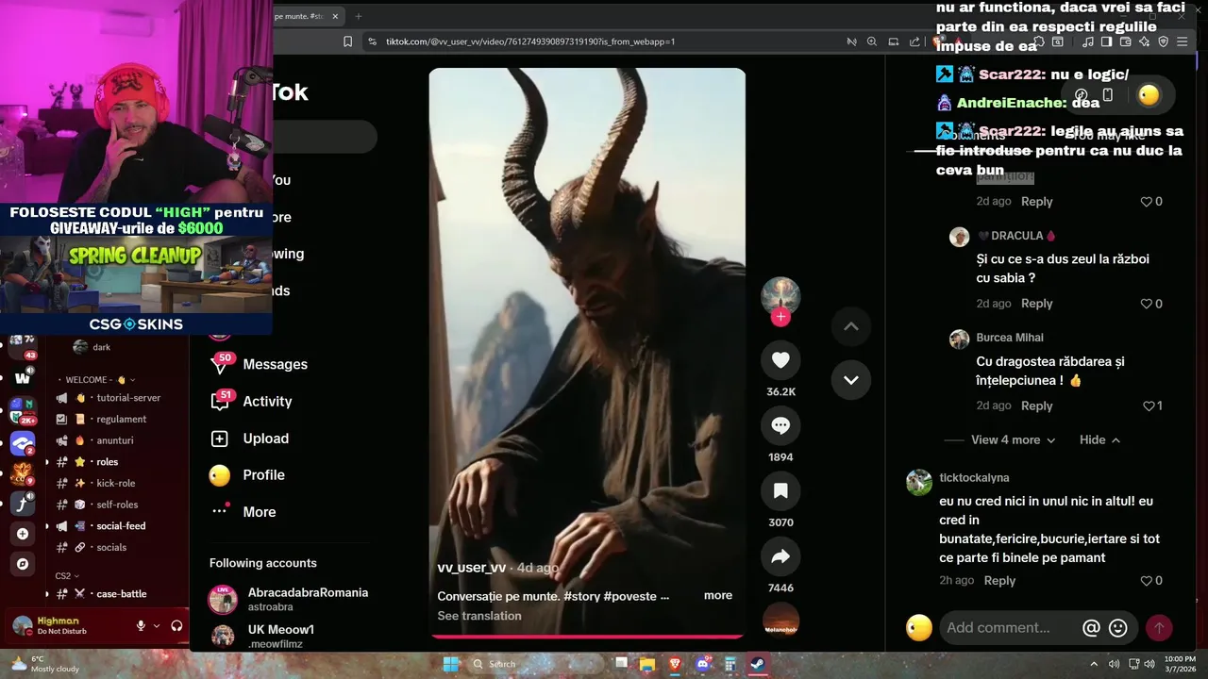Image resolution: width=1208 pixels, height=679 pixels.
Task: Like Burcea Mihai's comment heart
Action: click(x=1149, y=406)
